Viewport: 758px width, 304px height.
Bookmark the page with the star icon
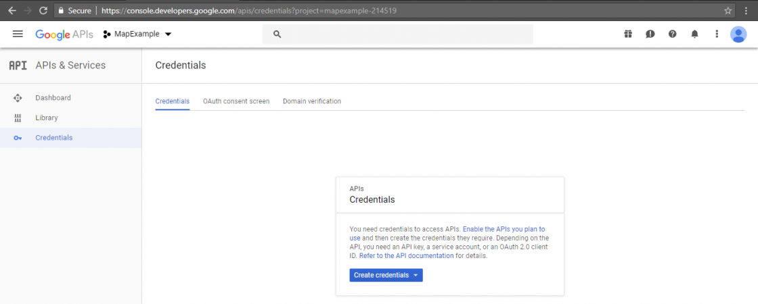[728, 11]
